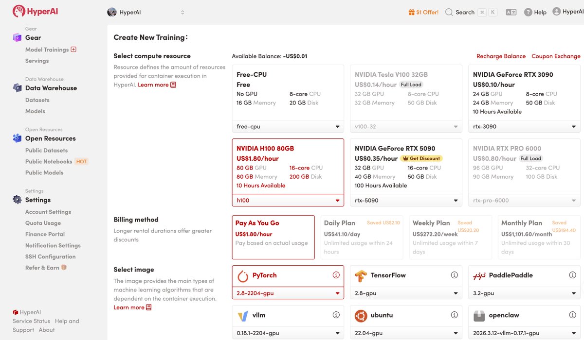The image size is (584, 340).
Task: Click the Service Status footer link
Action: coord(31,321)
